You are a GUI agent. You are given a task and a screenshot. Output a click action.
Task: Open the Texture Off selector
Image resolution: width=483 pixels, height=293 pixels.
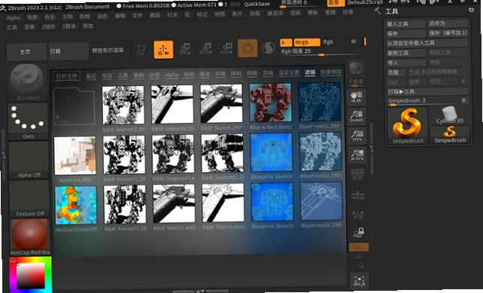point(29,199)
